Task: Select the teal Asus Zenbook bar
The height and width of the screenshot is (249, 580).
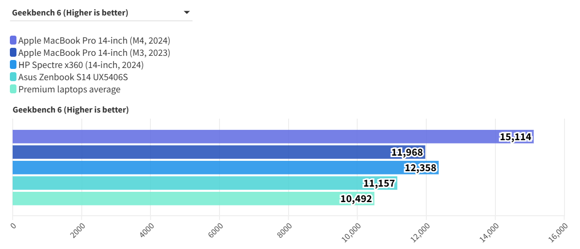Action: click(188, 183)
